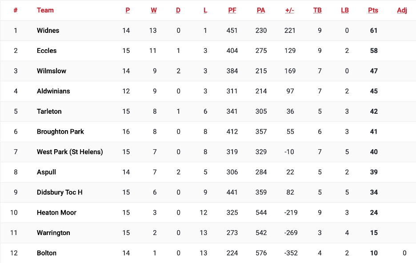The width and height of the screenshot is (416, 263).
Task: Click the LB column header
Action: (345, 10)
